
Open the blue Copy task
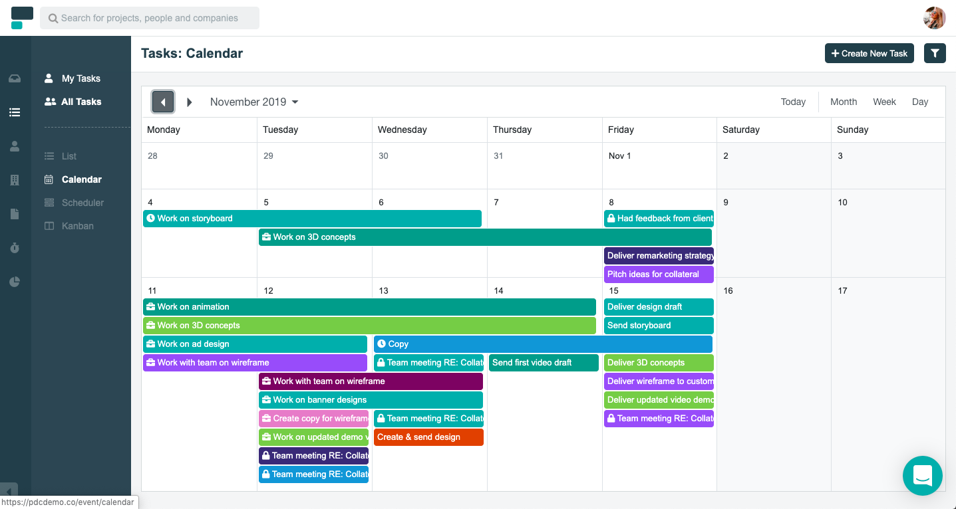click(543, 344)
